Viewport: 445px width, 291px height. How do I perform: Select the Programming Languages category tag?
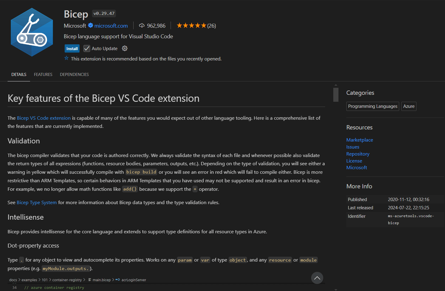373,106
